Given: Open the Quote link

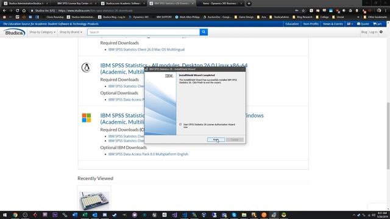Looking at the screenshot, I should [363, 24].
